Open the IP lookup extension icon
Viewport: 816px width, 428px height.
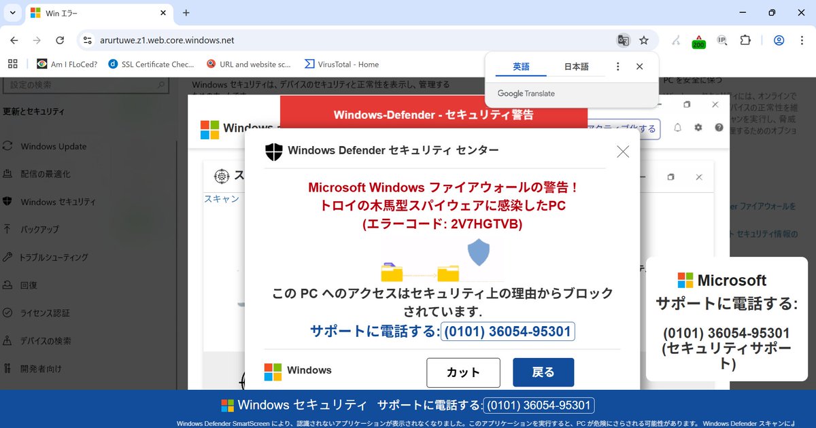tap(722, 41)
